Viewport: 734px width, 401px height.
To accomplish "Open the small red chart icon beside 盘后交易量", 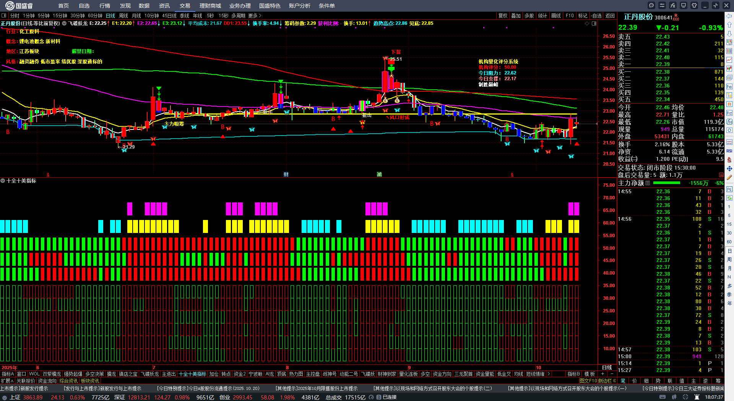I will click(x=721, y=175).
